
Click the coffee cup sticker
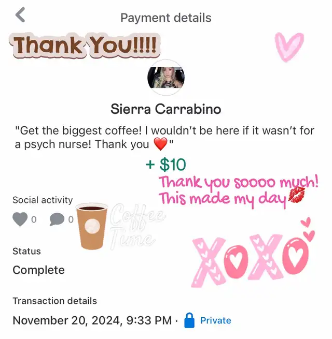pos(92,226)
